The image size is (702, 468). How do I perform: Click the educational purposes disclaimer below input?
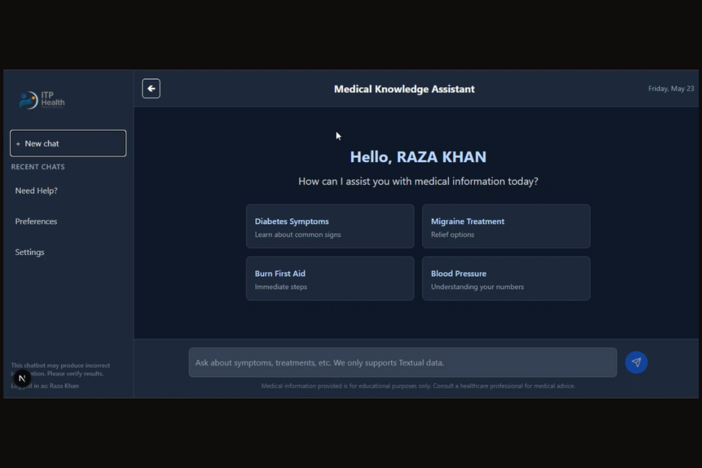[418, 386]
